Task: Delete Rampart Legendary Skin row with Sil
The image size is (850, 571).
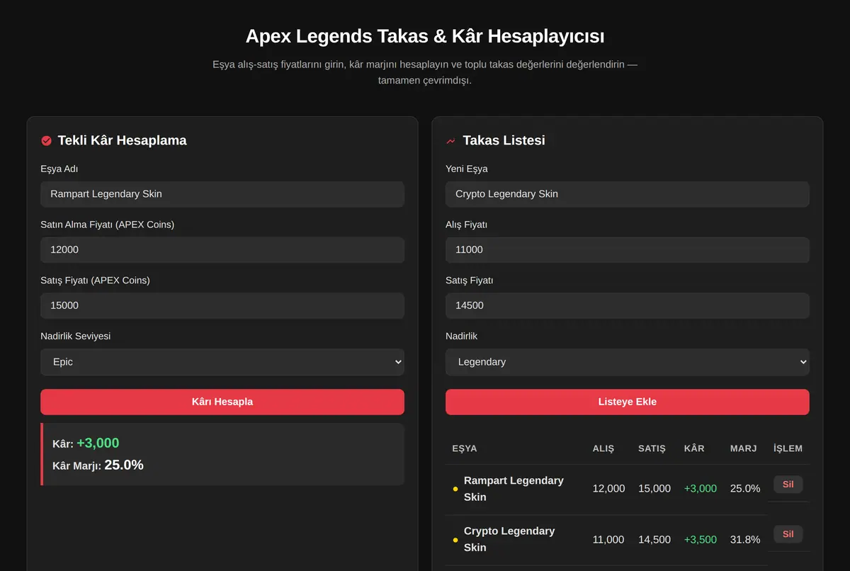Action: [x=788, y=485]
